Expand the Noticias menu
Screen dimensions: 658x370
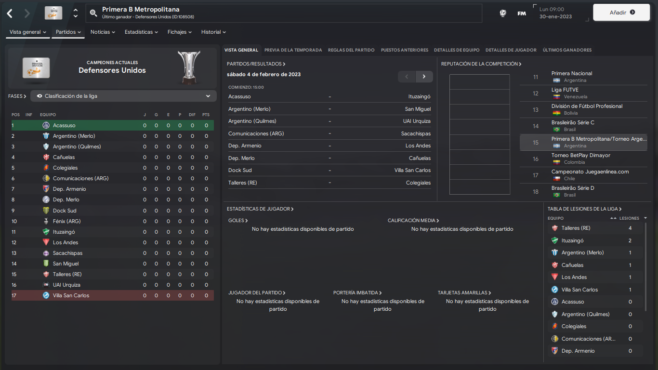tap(103, 32)
